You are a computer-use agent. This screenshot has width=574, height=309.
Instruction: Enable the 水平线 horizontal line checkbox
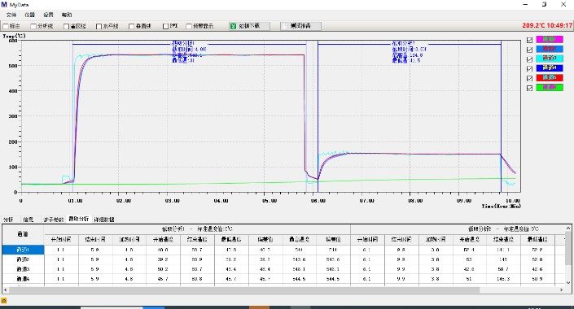(99, 26)
